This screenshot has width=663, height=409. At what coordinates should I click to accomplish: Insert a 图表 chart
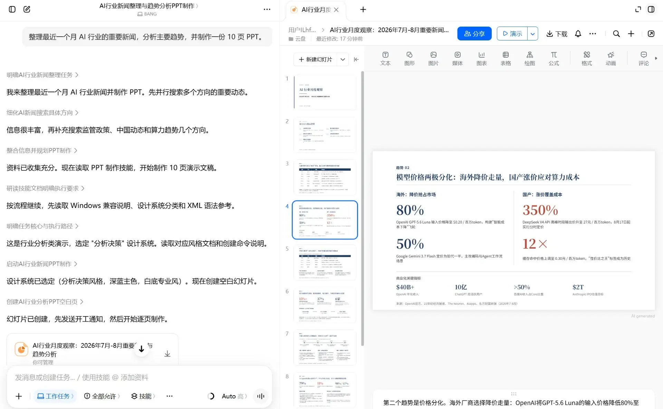[482, 59]
